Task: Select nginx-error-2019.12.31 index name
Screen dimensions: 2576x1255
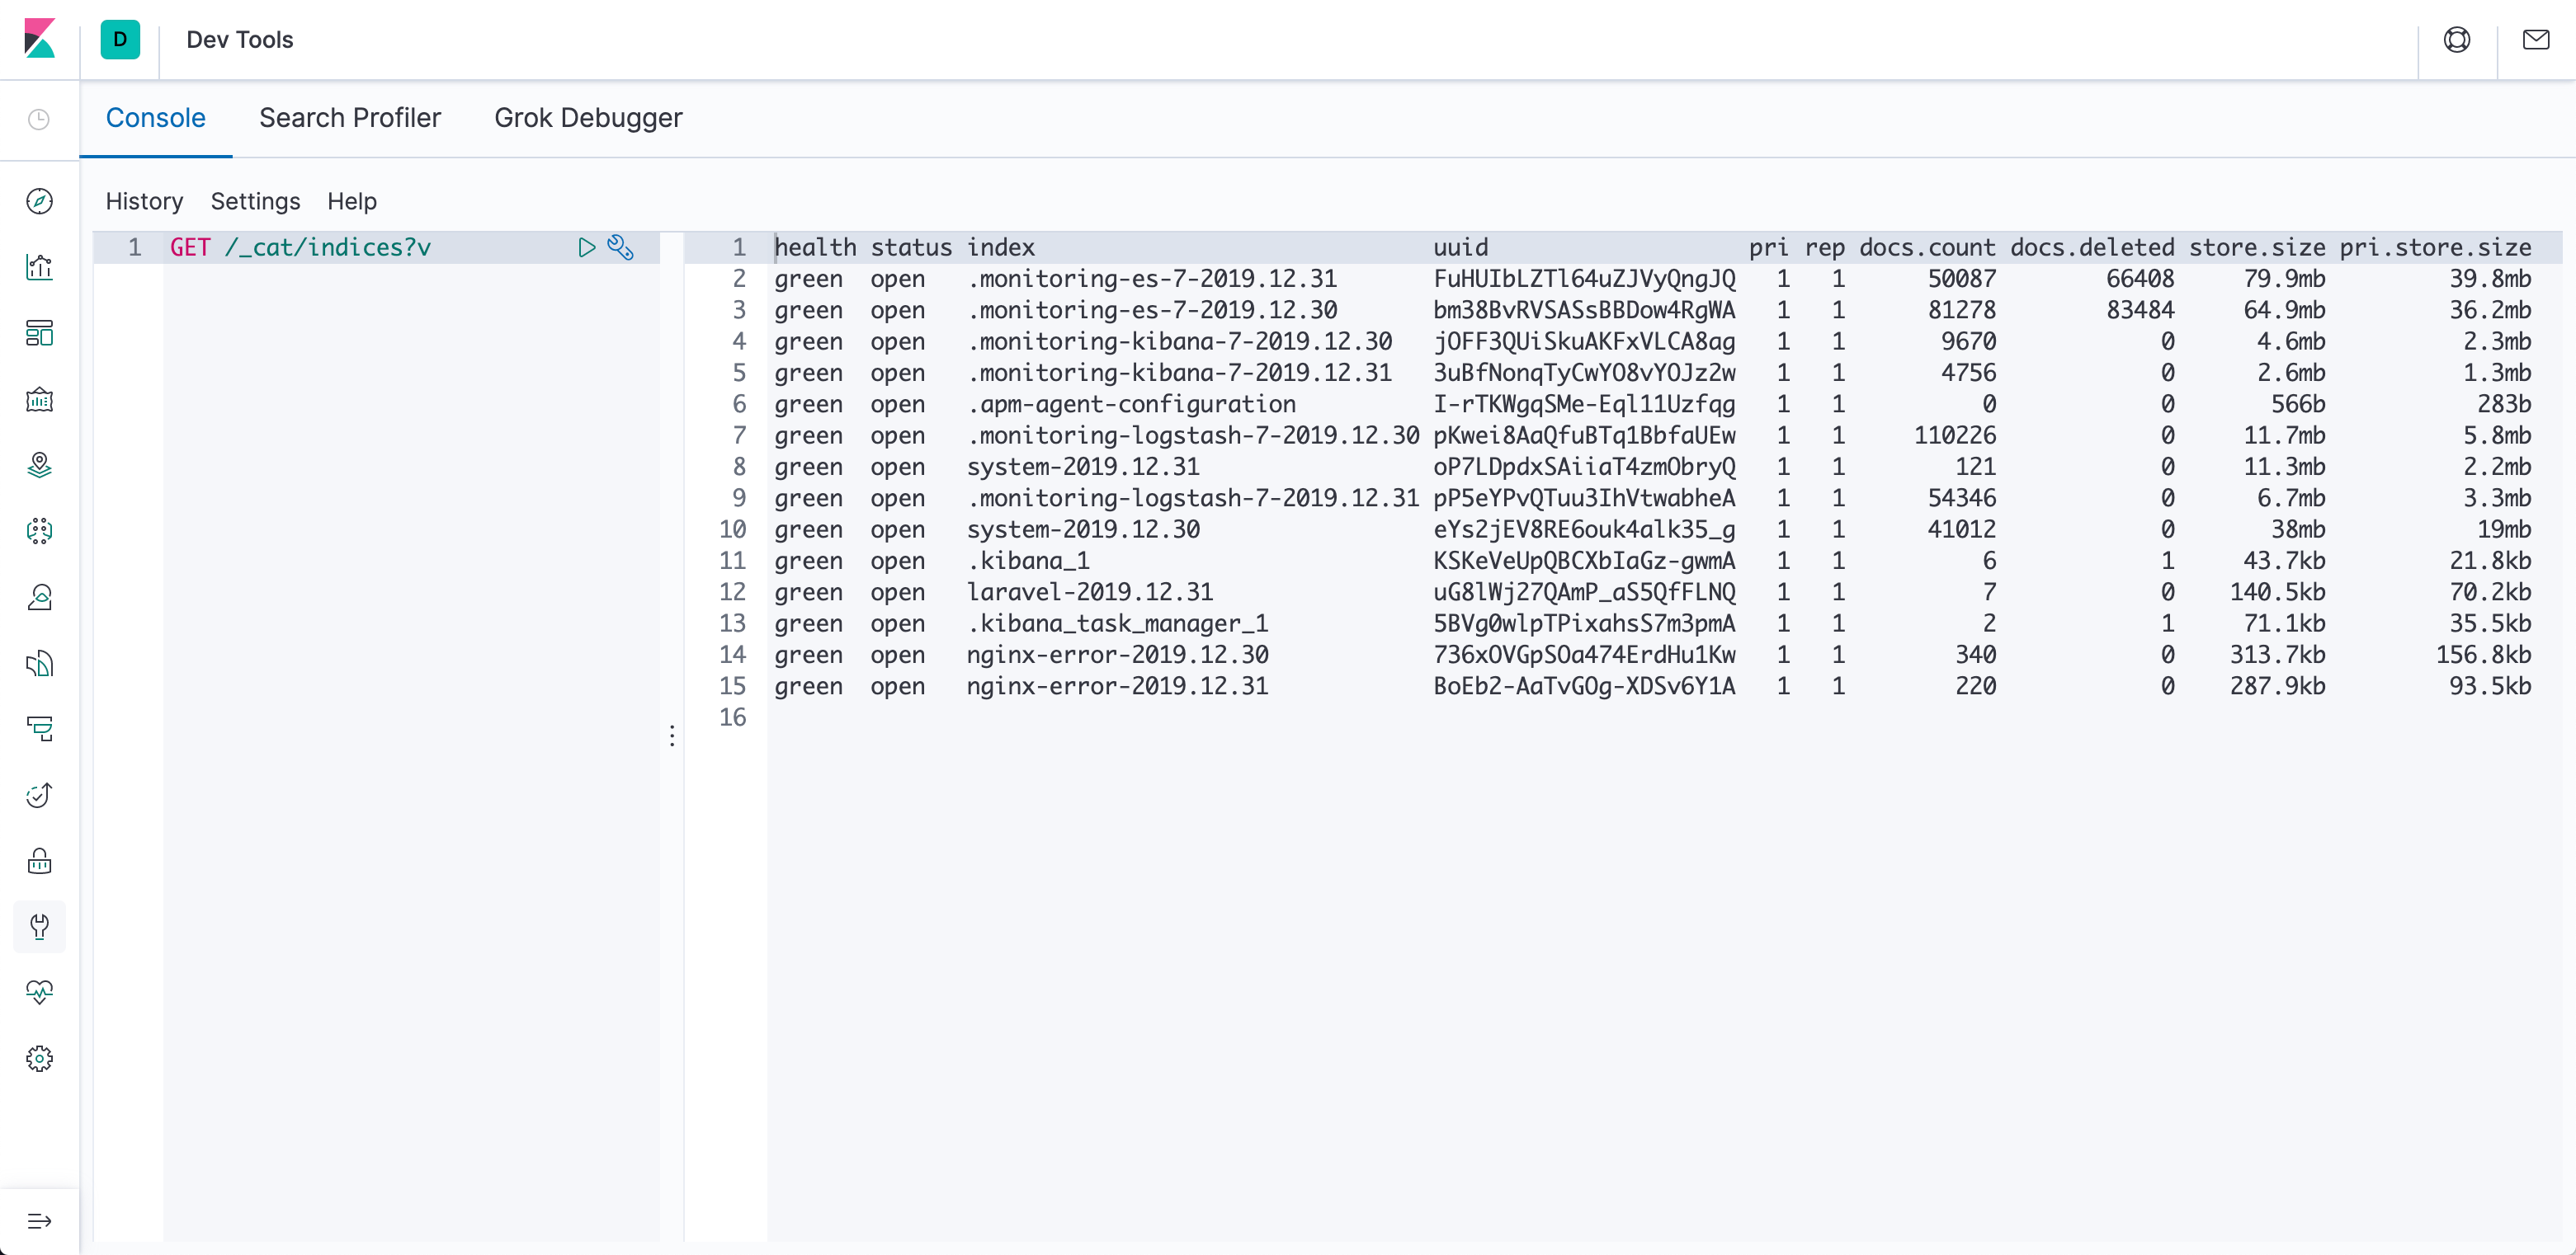Action: (x=1117, y=686)
